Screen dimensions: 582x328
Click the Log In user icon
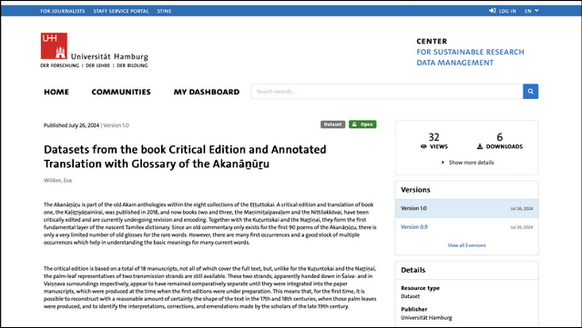click(495, 11)
